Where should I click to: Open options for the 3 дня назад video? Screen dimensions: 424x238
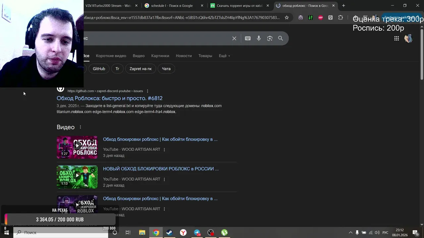[164, 149]
